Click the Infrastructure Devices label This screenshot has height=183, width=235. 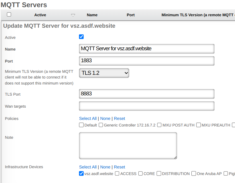tap(24, 167)
